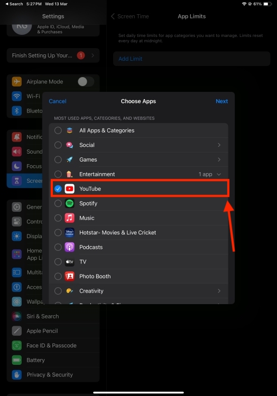
Task: Select the Podcasts radio circle
Action: pyautogui.click(x=58, y=247)
